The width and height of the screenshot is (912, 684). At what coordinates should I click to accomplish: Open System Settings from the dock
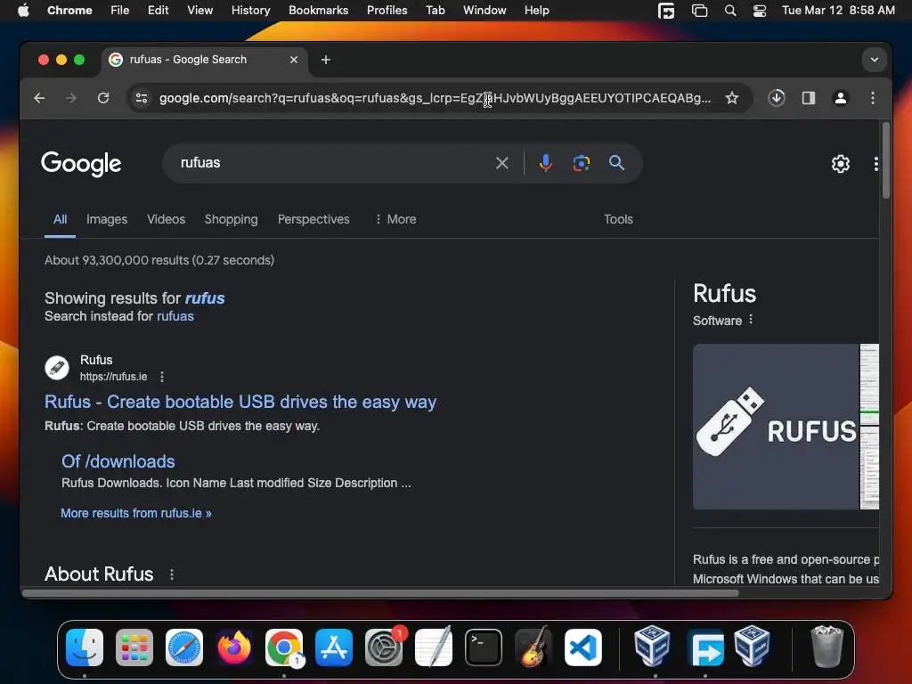point(384,647)
